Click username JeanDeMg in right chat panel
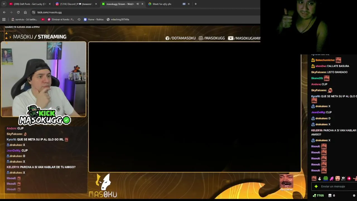Viewport: 357px width, 201px height. click(318, 112)
